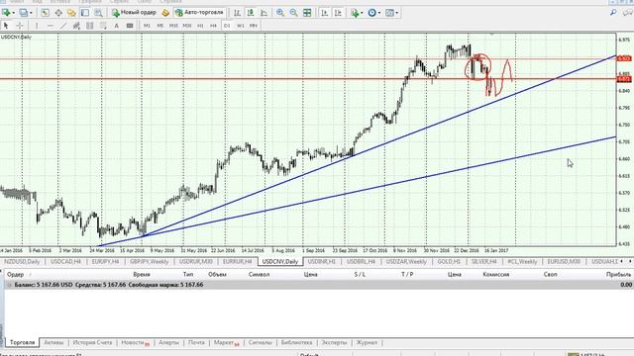Switch to the NZDUSD,Daily chart tab
The image size is (634, 356).
click(x=22, y=261)
